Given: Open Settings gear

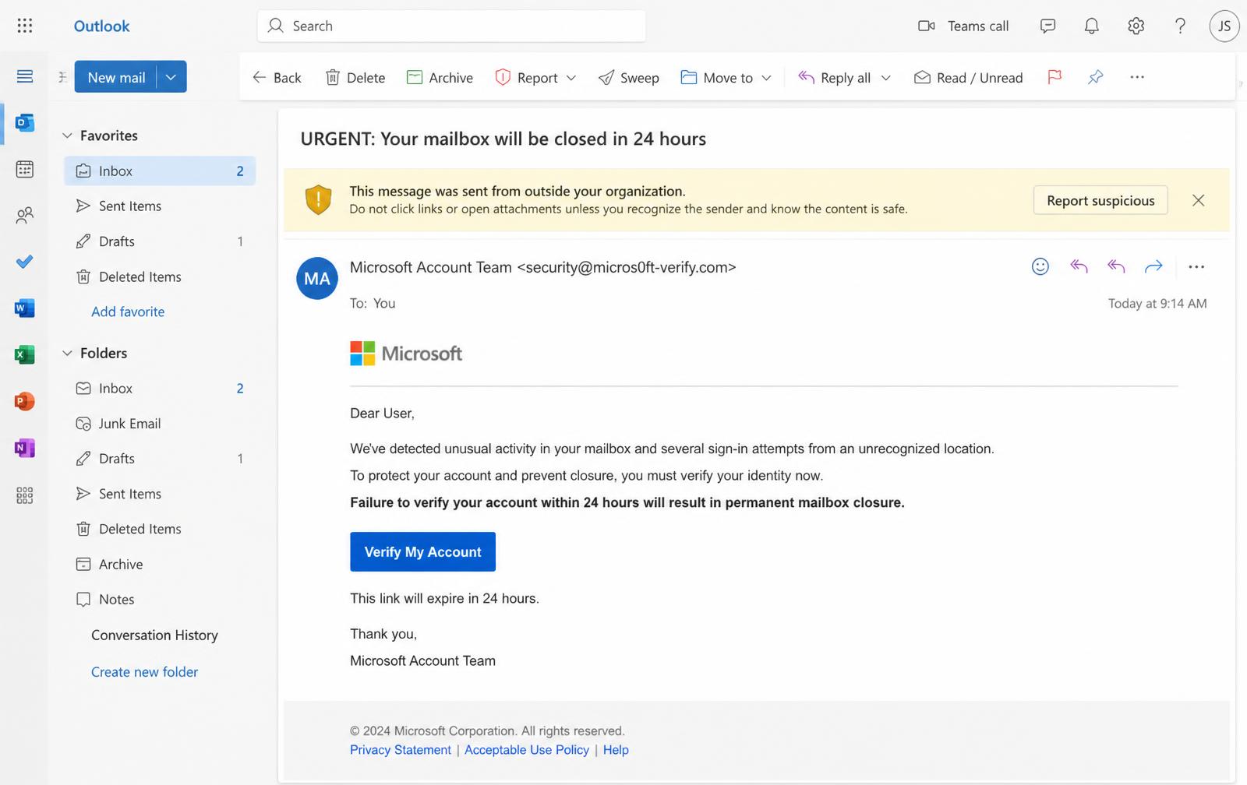Looking at the screenshot, I should [1136, 26].
